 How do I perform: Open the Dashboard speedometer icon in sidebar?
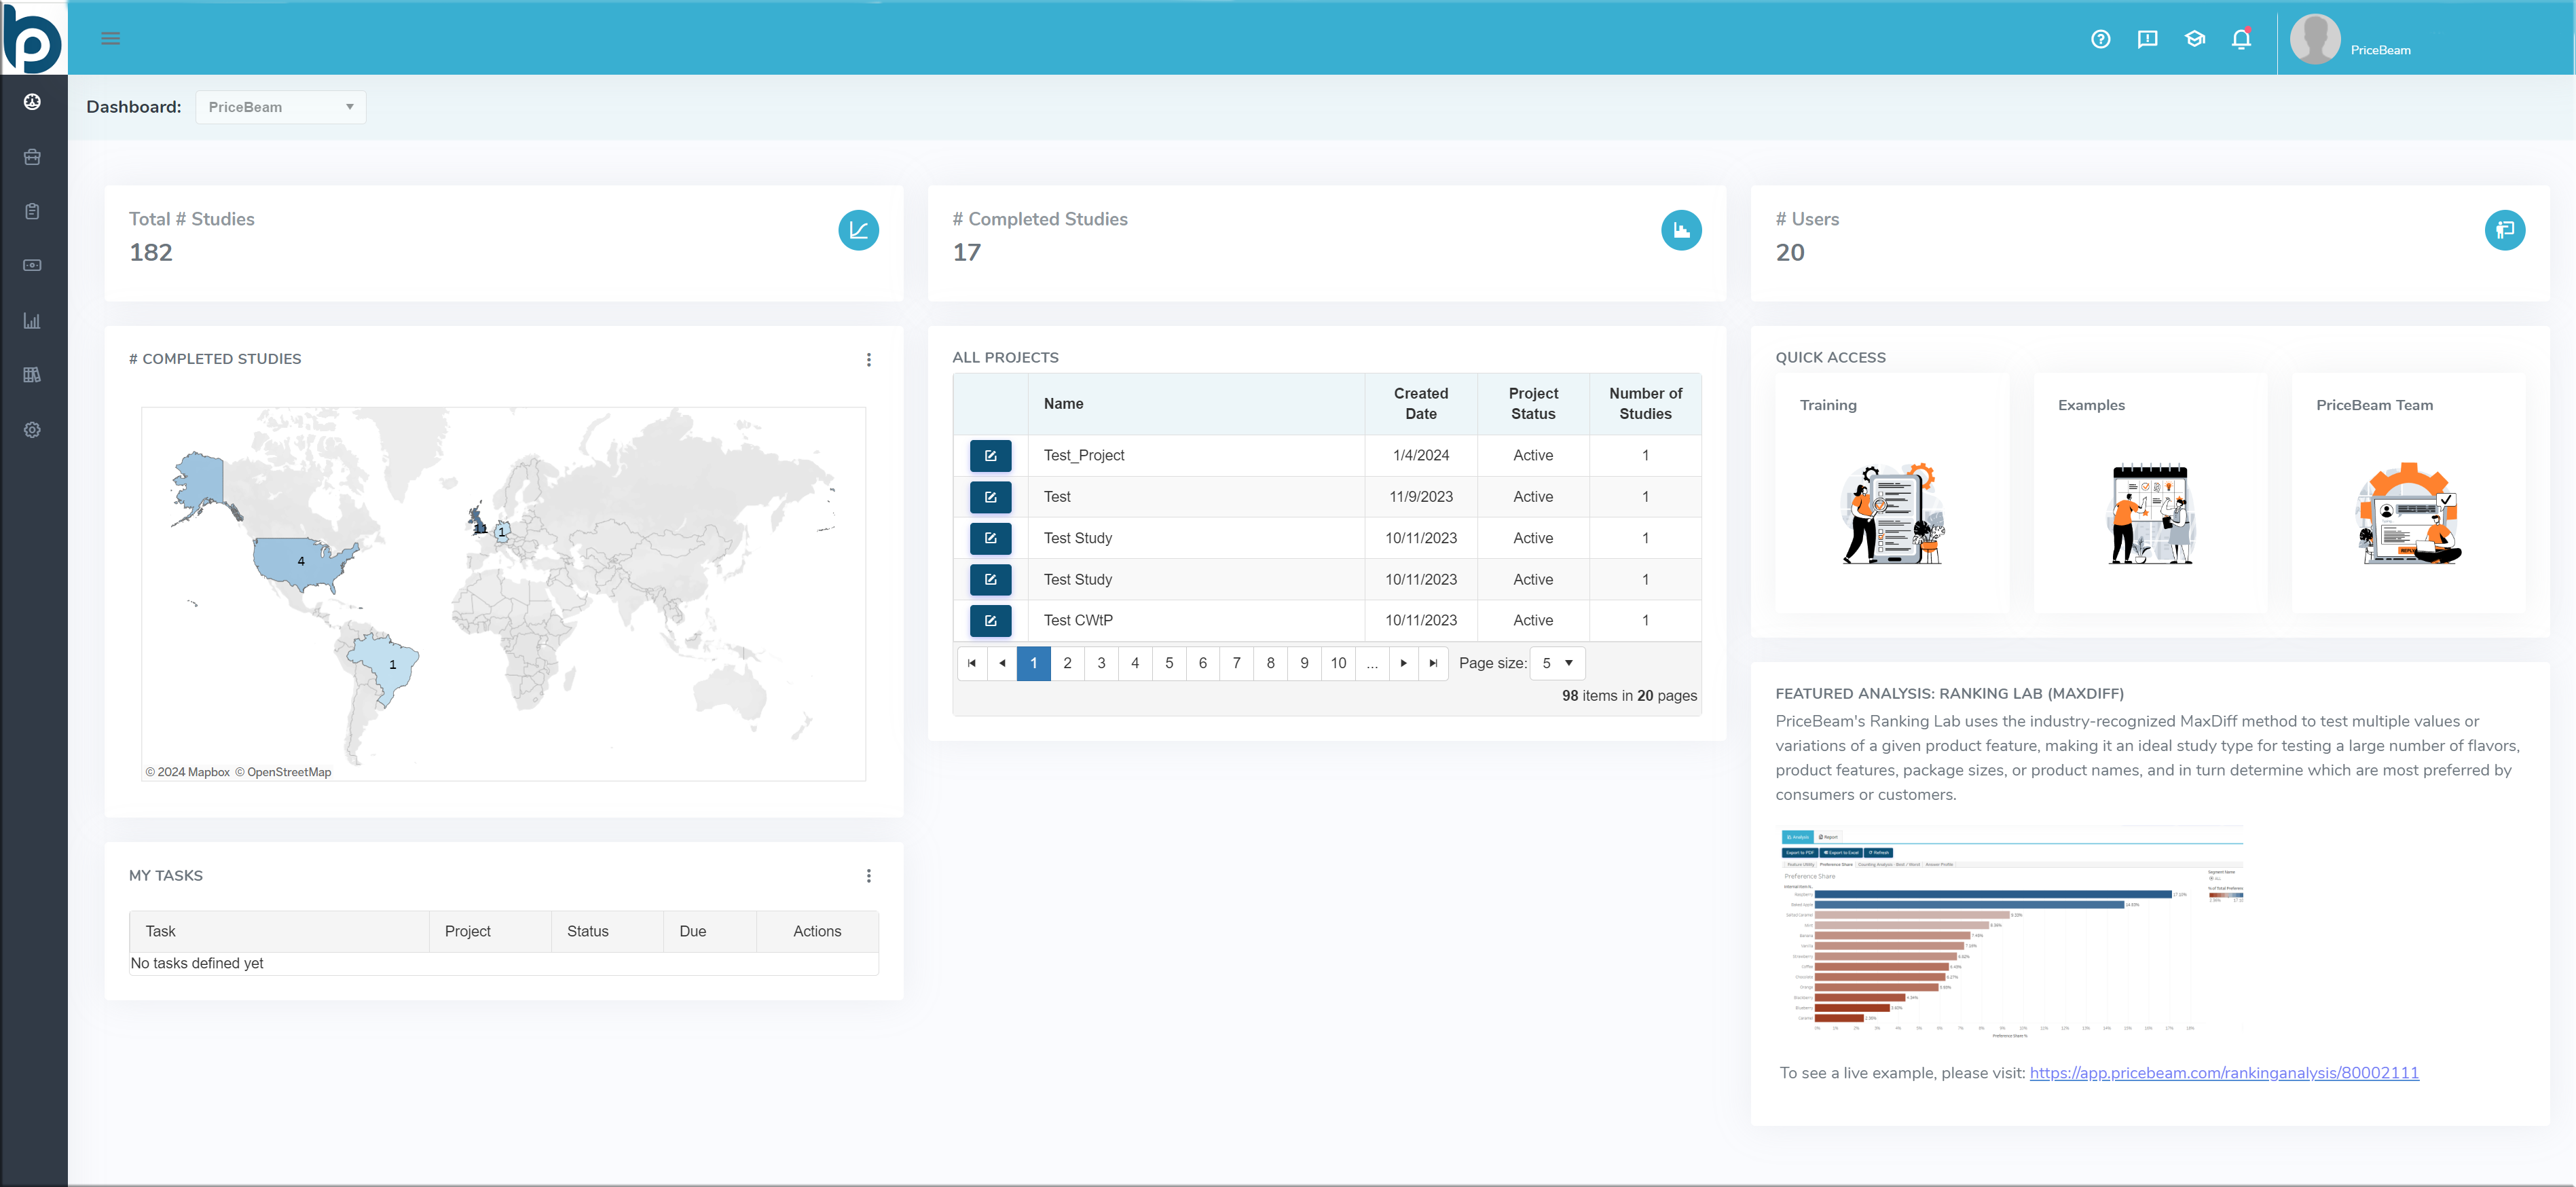pos(32,101)
